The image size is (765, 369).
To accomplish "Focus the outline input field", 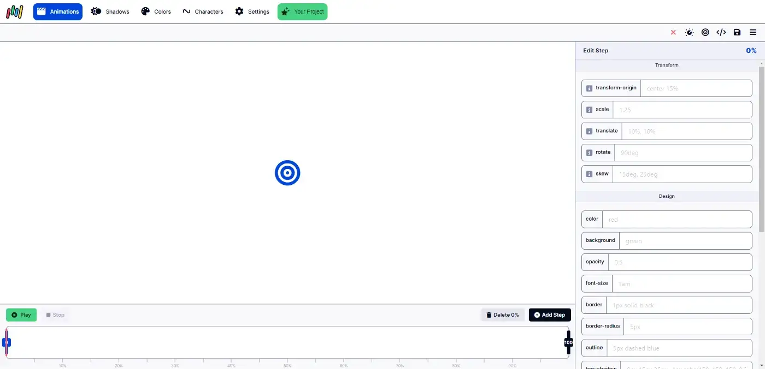I will [x=679, y=348].
